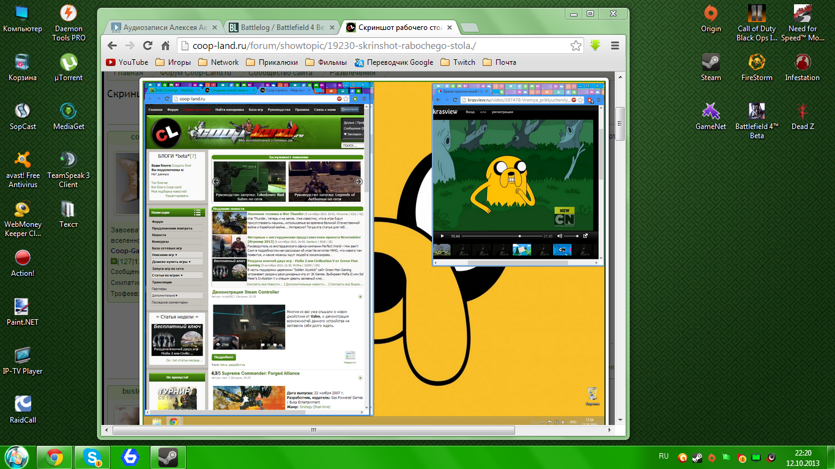Open the YouTube bookmark
The width and height of the screenshot is (835, 469).
point(127,62)
